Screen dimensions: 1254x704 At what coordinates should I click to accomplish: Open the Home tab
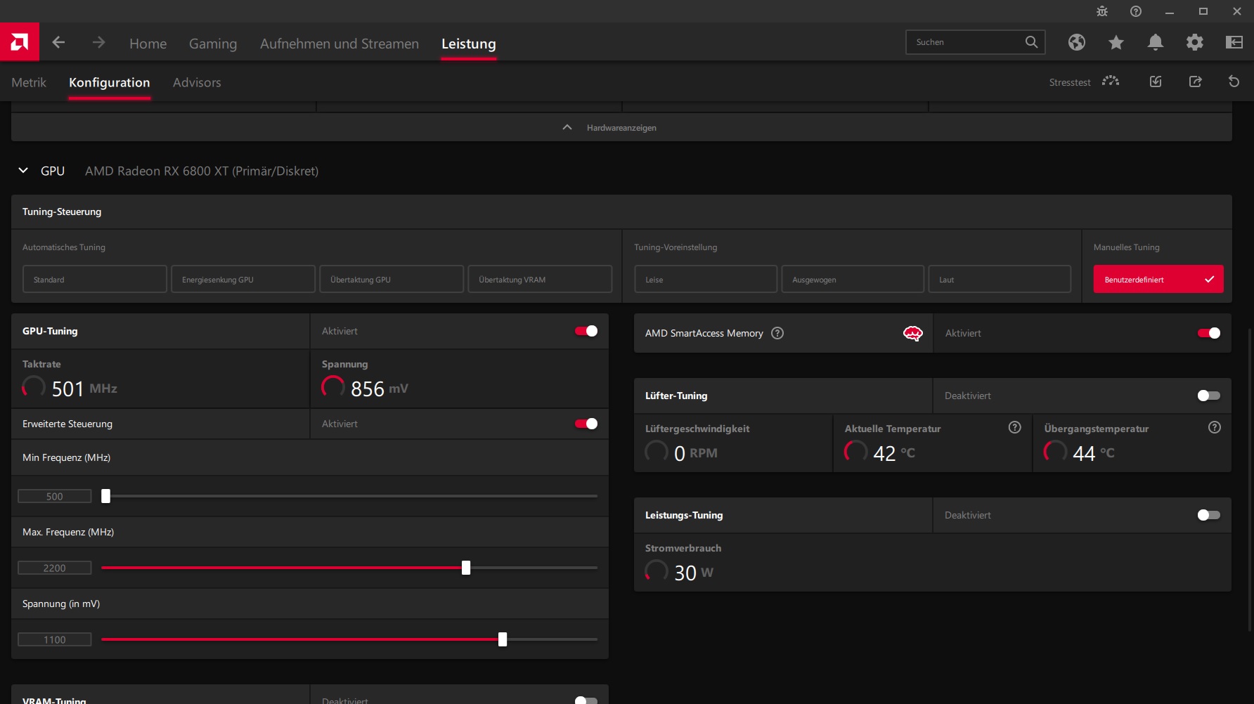(148, 44)
